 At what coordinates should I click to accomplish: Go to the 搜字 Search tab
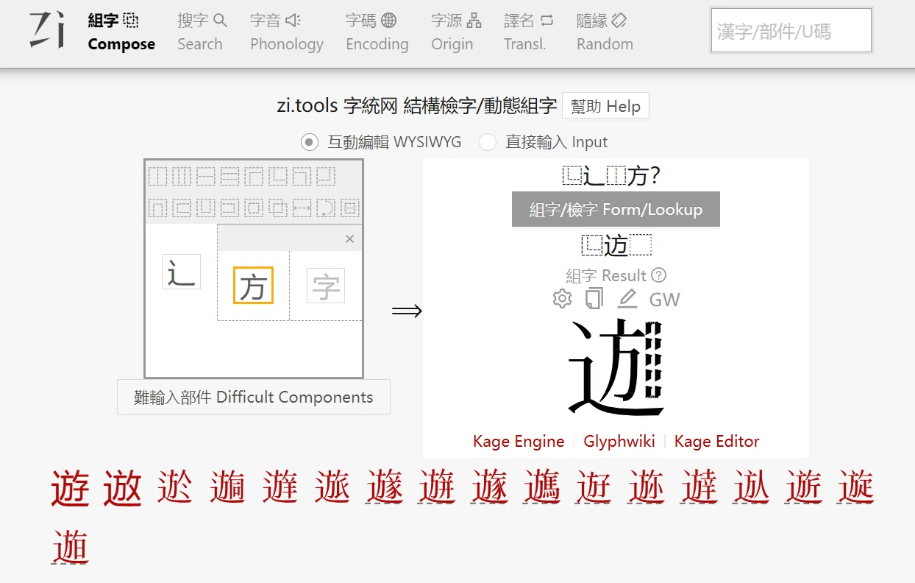click(202, 32)
